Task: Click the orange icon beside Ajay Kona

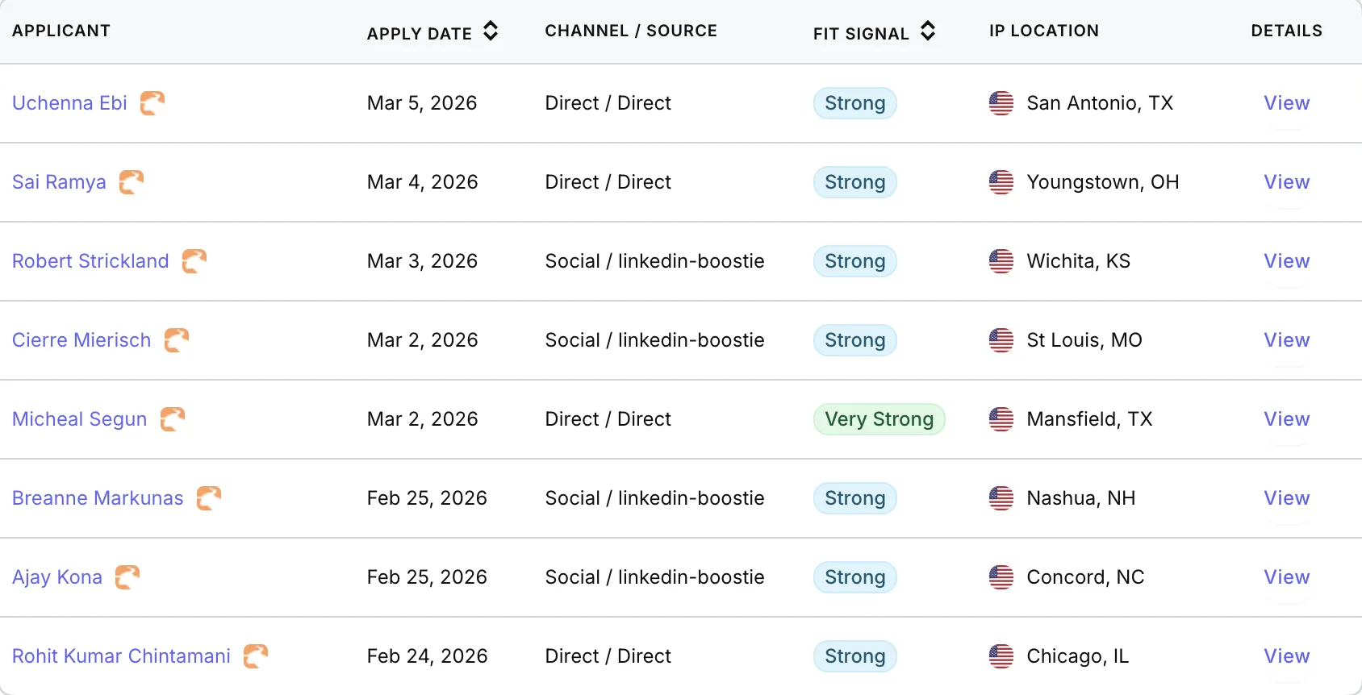Action: tap(127, 577)
